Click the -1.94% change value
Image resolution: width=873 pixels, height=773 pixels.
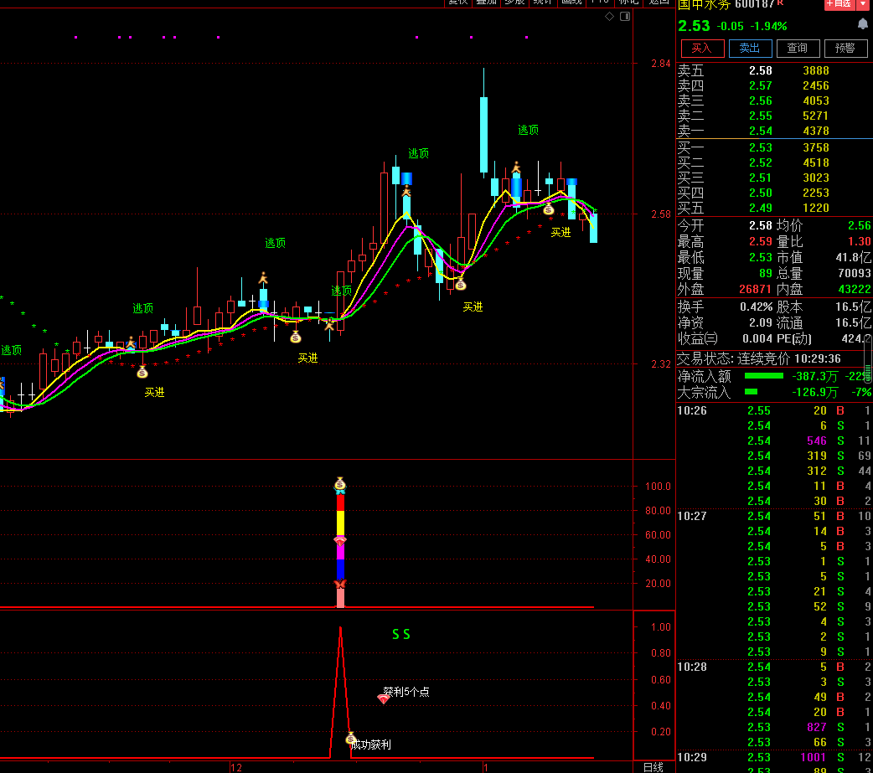(x=768, y=26)
